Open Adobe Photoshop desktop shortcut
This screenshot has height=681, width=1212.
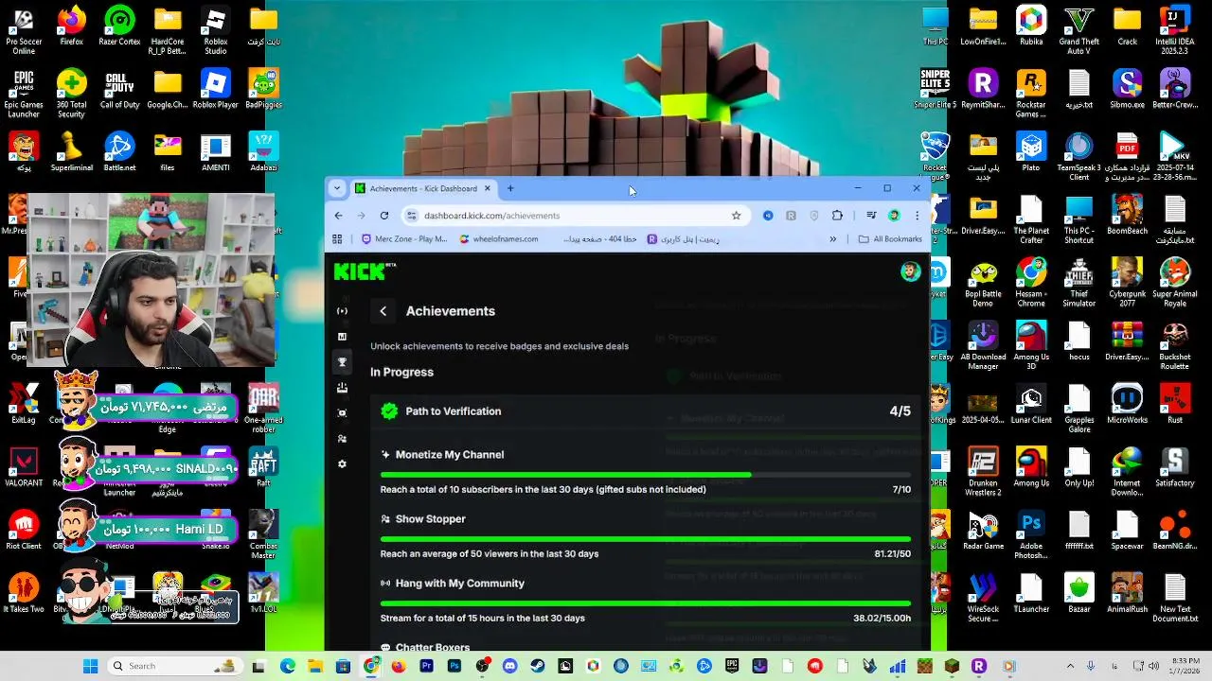click(1031, 534)
